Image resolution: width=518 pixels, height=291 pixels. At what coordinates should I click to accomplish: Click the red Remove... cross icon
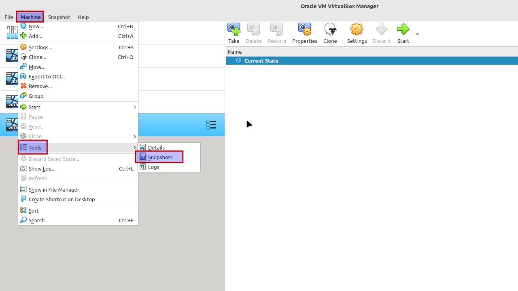[23, 86]
